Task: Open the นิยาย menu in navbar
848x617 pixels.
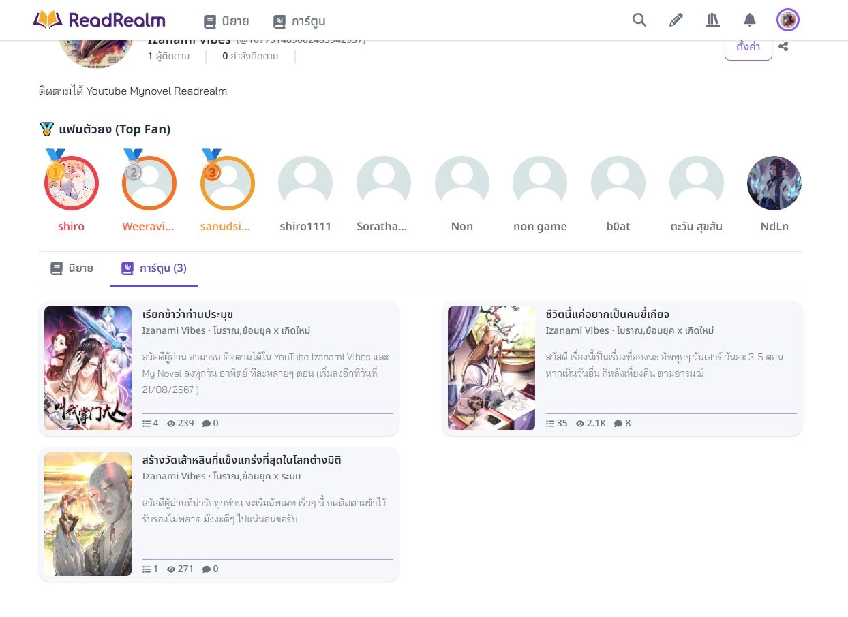Action: (226, 21)
